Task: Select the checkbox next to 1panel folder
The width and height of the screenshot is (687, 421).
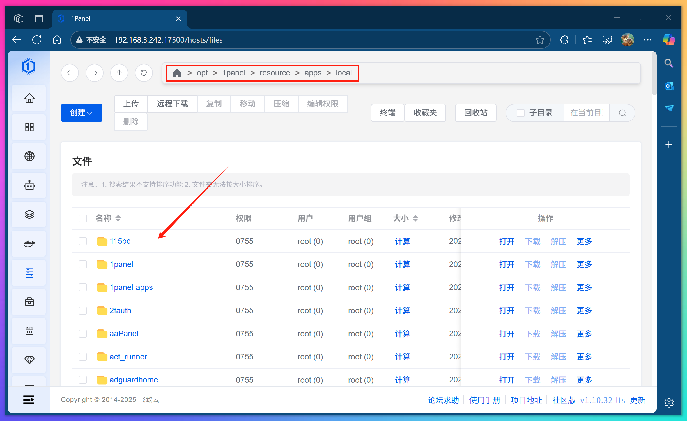Action: (83, 264)
